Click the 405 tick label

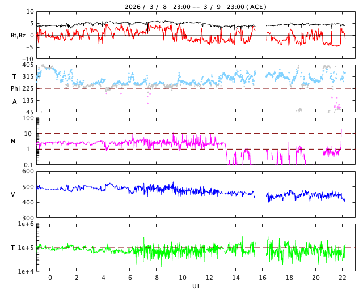(x=28, y=65)
